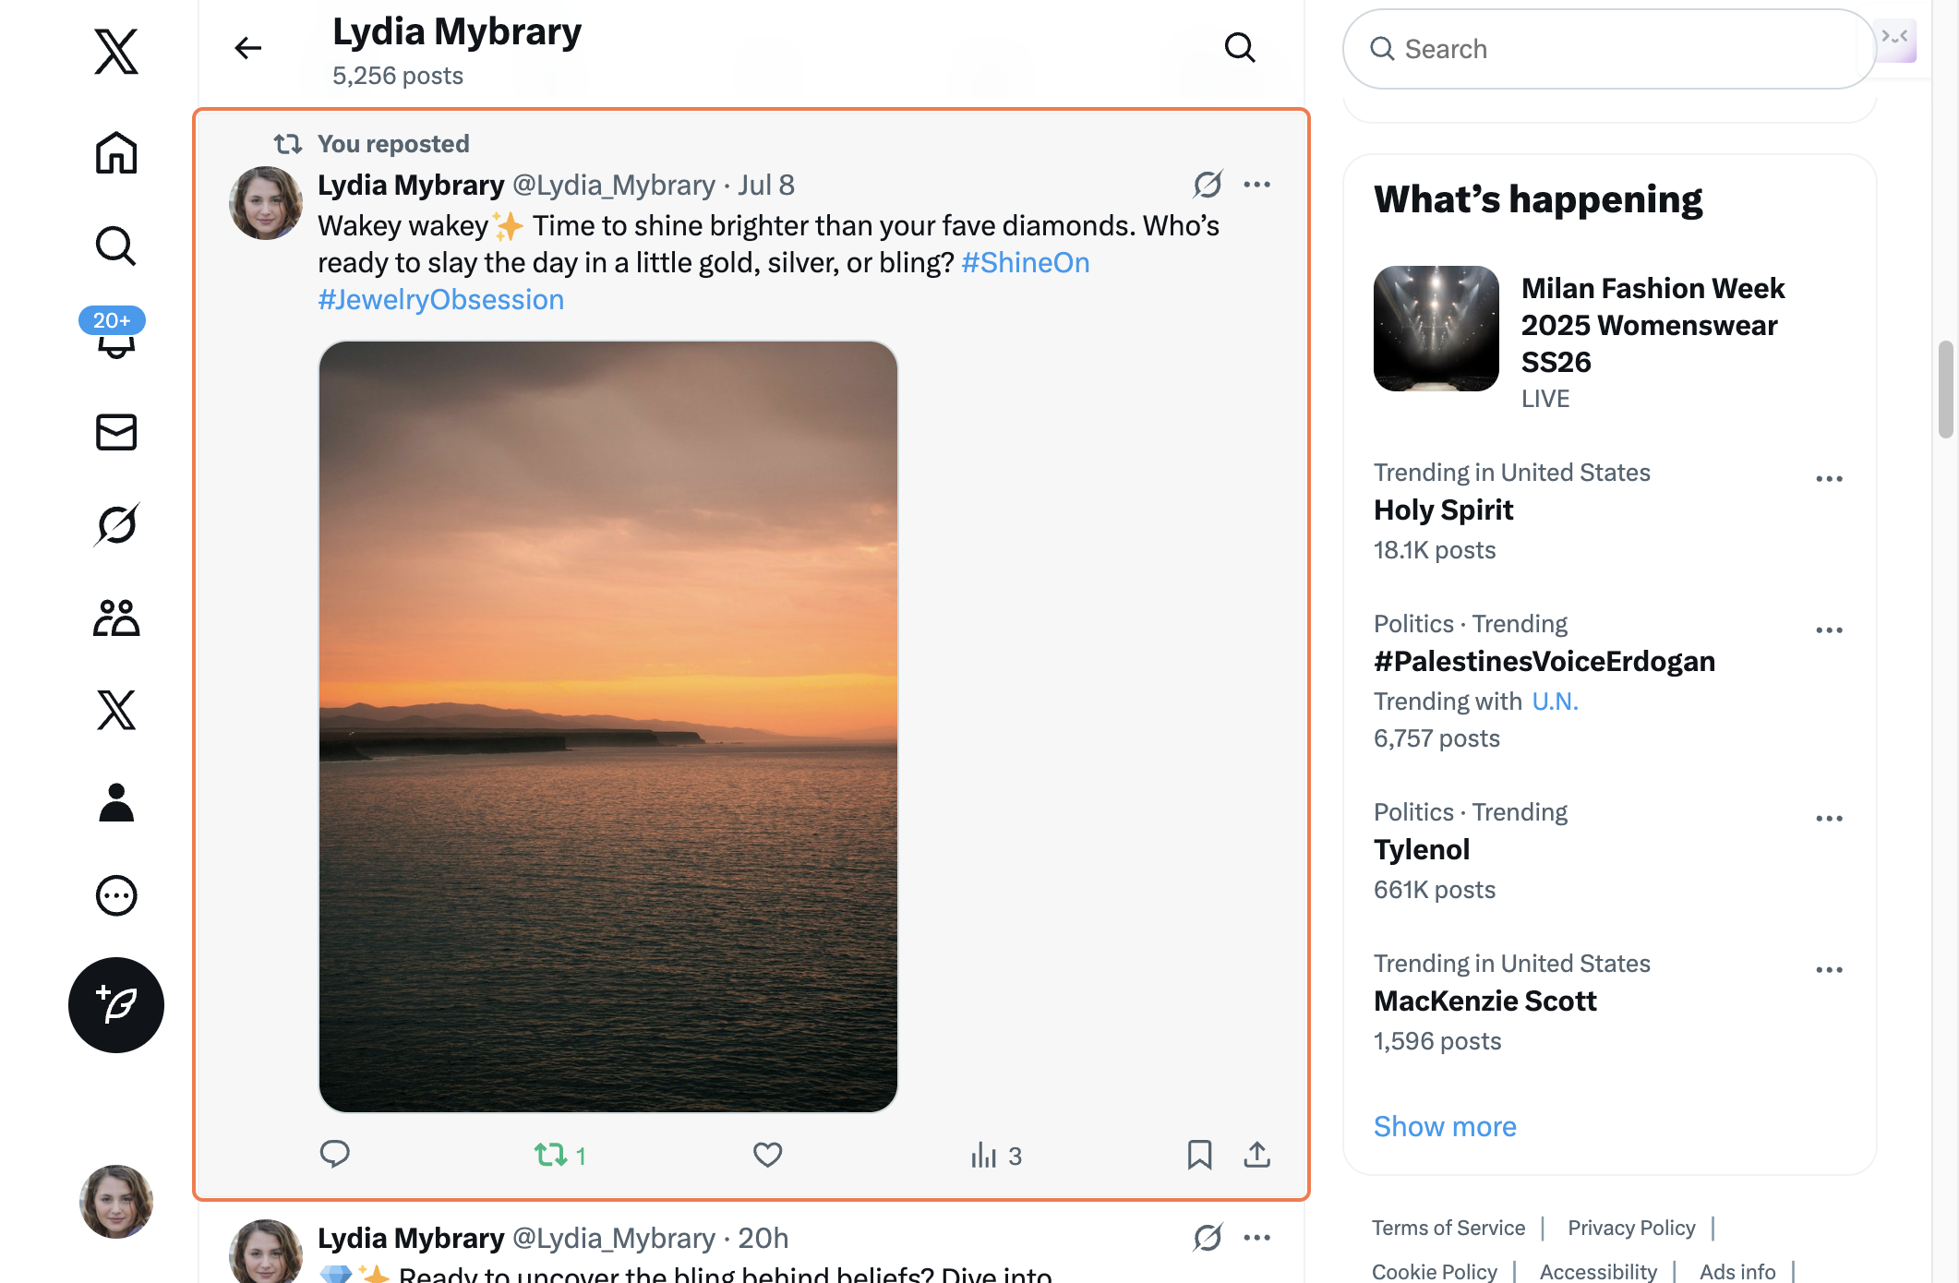
Task: Open the Profile person icon
Action: click(x=116, y=802)
